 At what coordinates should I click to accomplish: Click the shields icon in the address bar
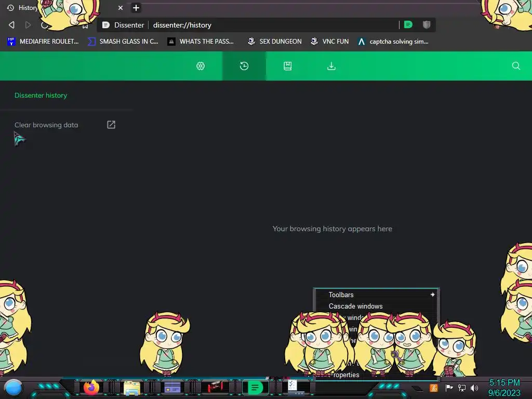(x=427, y=24)
